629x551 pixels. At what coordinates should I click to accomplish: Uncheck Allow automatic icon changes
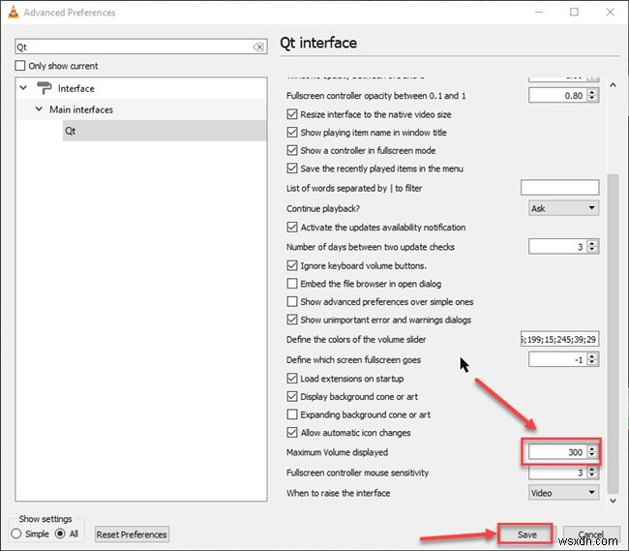[292, 433]
